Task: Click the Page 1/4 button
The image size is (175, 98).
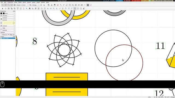Action: [12, 35]
